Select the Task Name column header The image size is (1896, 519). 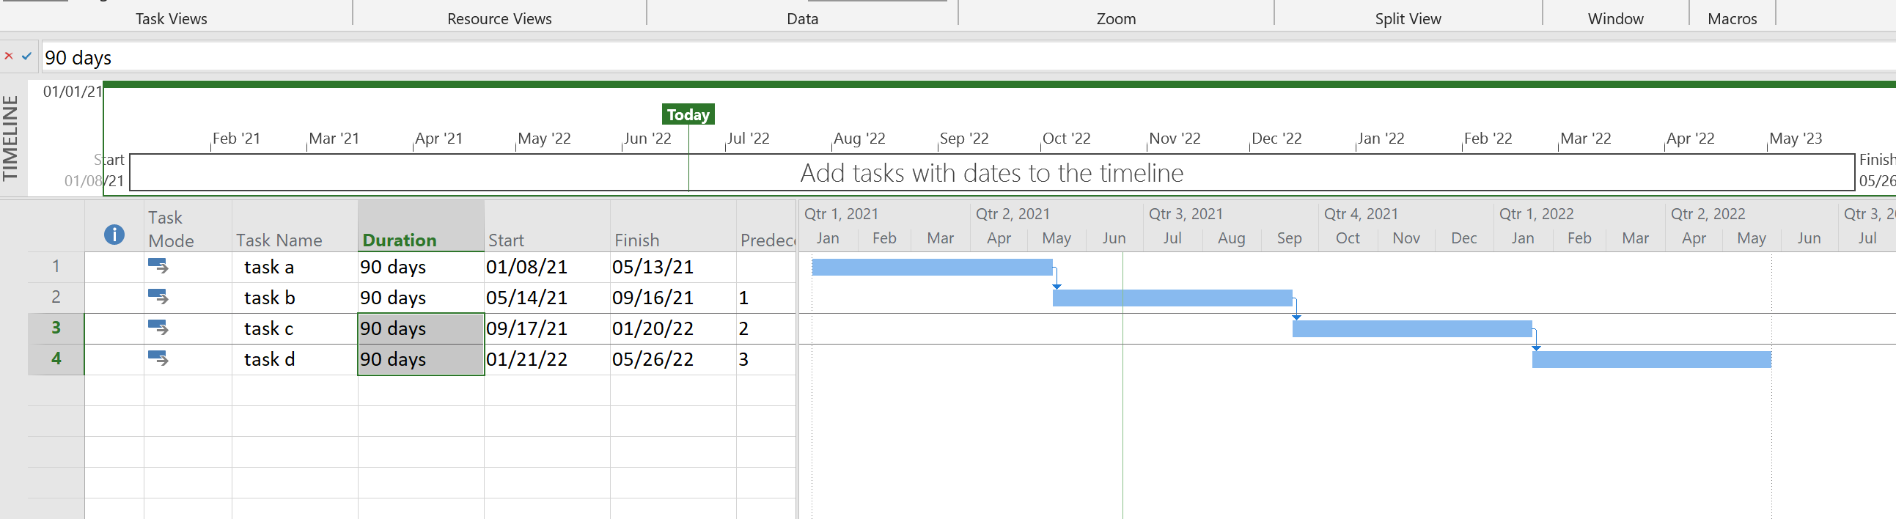pos(279,240)
